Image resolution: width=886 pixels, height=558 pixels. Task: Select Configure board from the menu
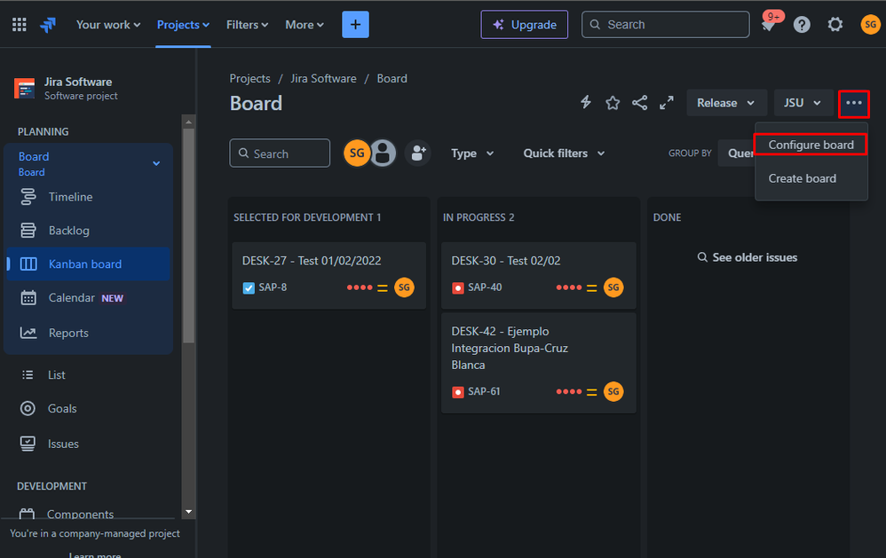pos(811,145)
